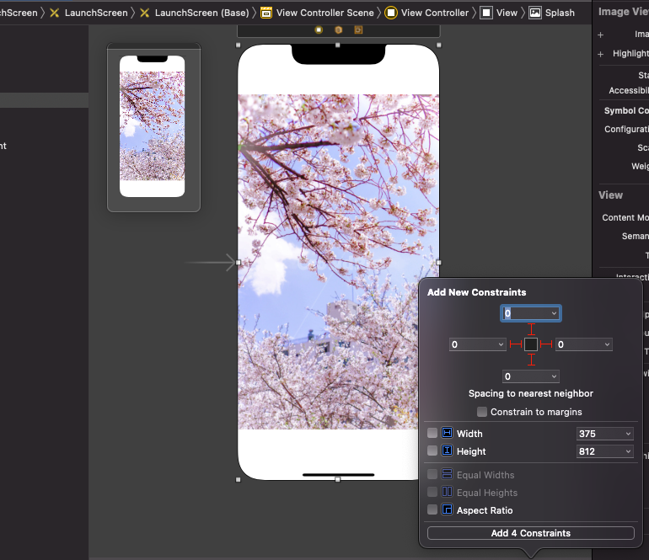649x560 pixels.
Task: Click the Add 4 Constraints button
Action: pos(531,533)
